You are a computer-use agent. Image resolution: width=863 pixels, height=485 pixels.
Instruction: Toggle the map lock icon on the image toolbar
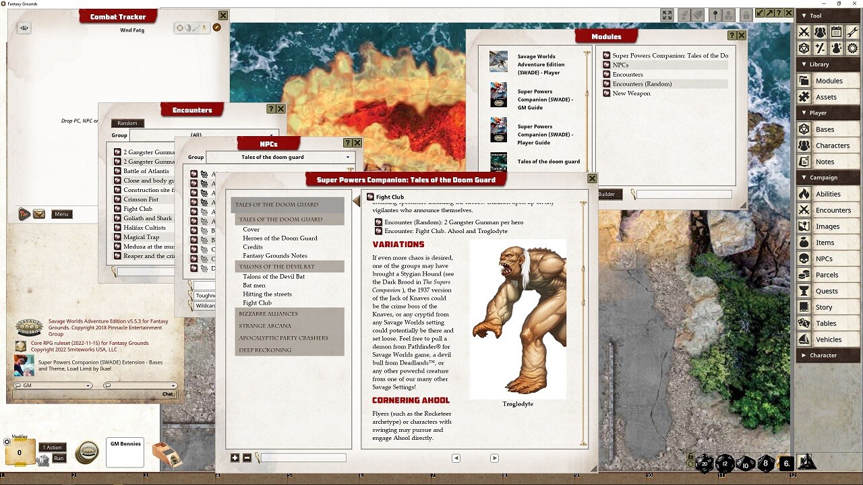tap(746, 13)
